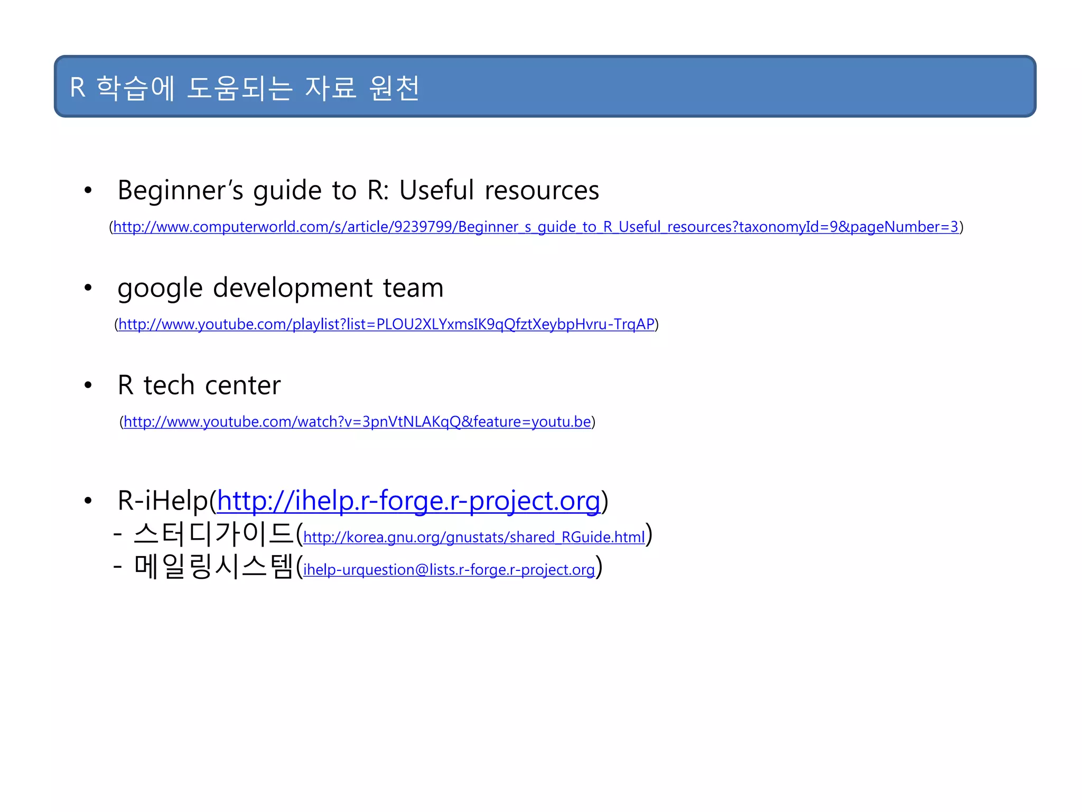Screen dimensions: 1082x812
Task: Open the ihelp.r-forge.r-project.org link
Action: (409, 501)
